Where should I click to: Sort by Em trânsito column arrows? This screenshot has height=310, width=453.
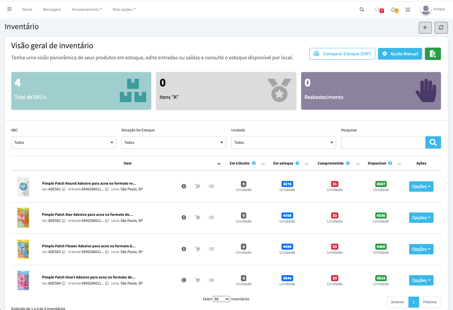pos(263,164)
